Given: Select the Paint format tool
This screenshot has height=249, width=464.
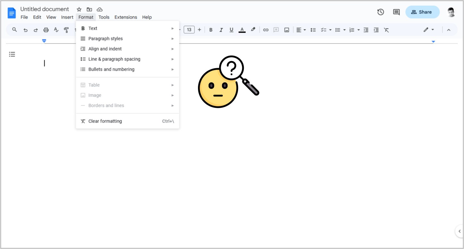Looking at the screenshot, I should tap(66, 29).
